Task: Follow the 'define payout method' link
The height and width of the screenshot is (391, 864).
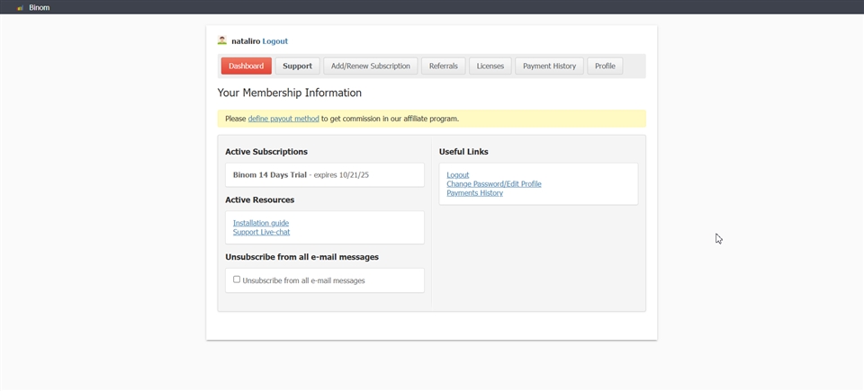Action: pos(283,119)
